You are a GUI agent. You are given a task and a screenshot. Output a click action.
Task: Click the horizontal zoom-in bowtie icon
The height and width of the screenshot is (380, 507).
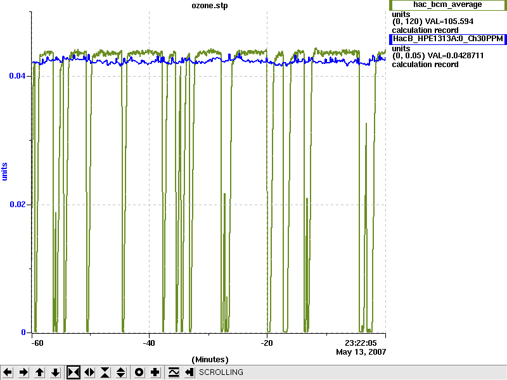pos(74,372)
